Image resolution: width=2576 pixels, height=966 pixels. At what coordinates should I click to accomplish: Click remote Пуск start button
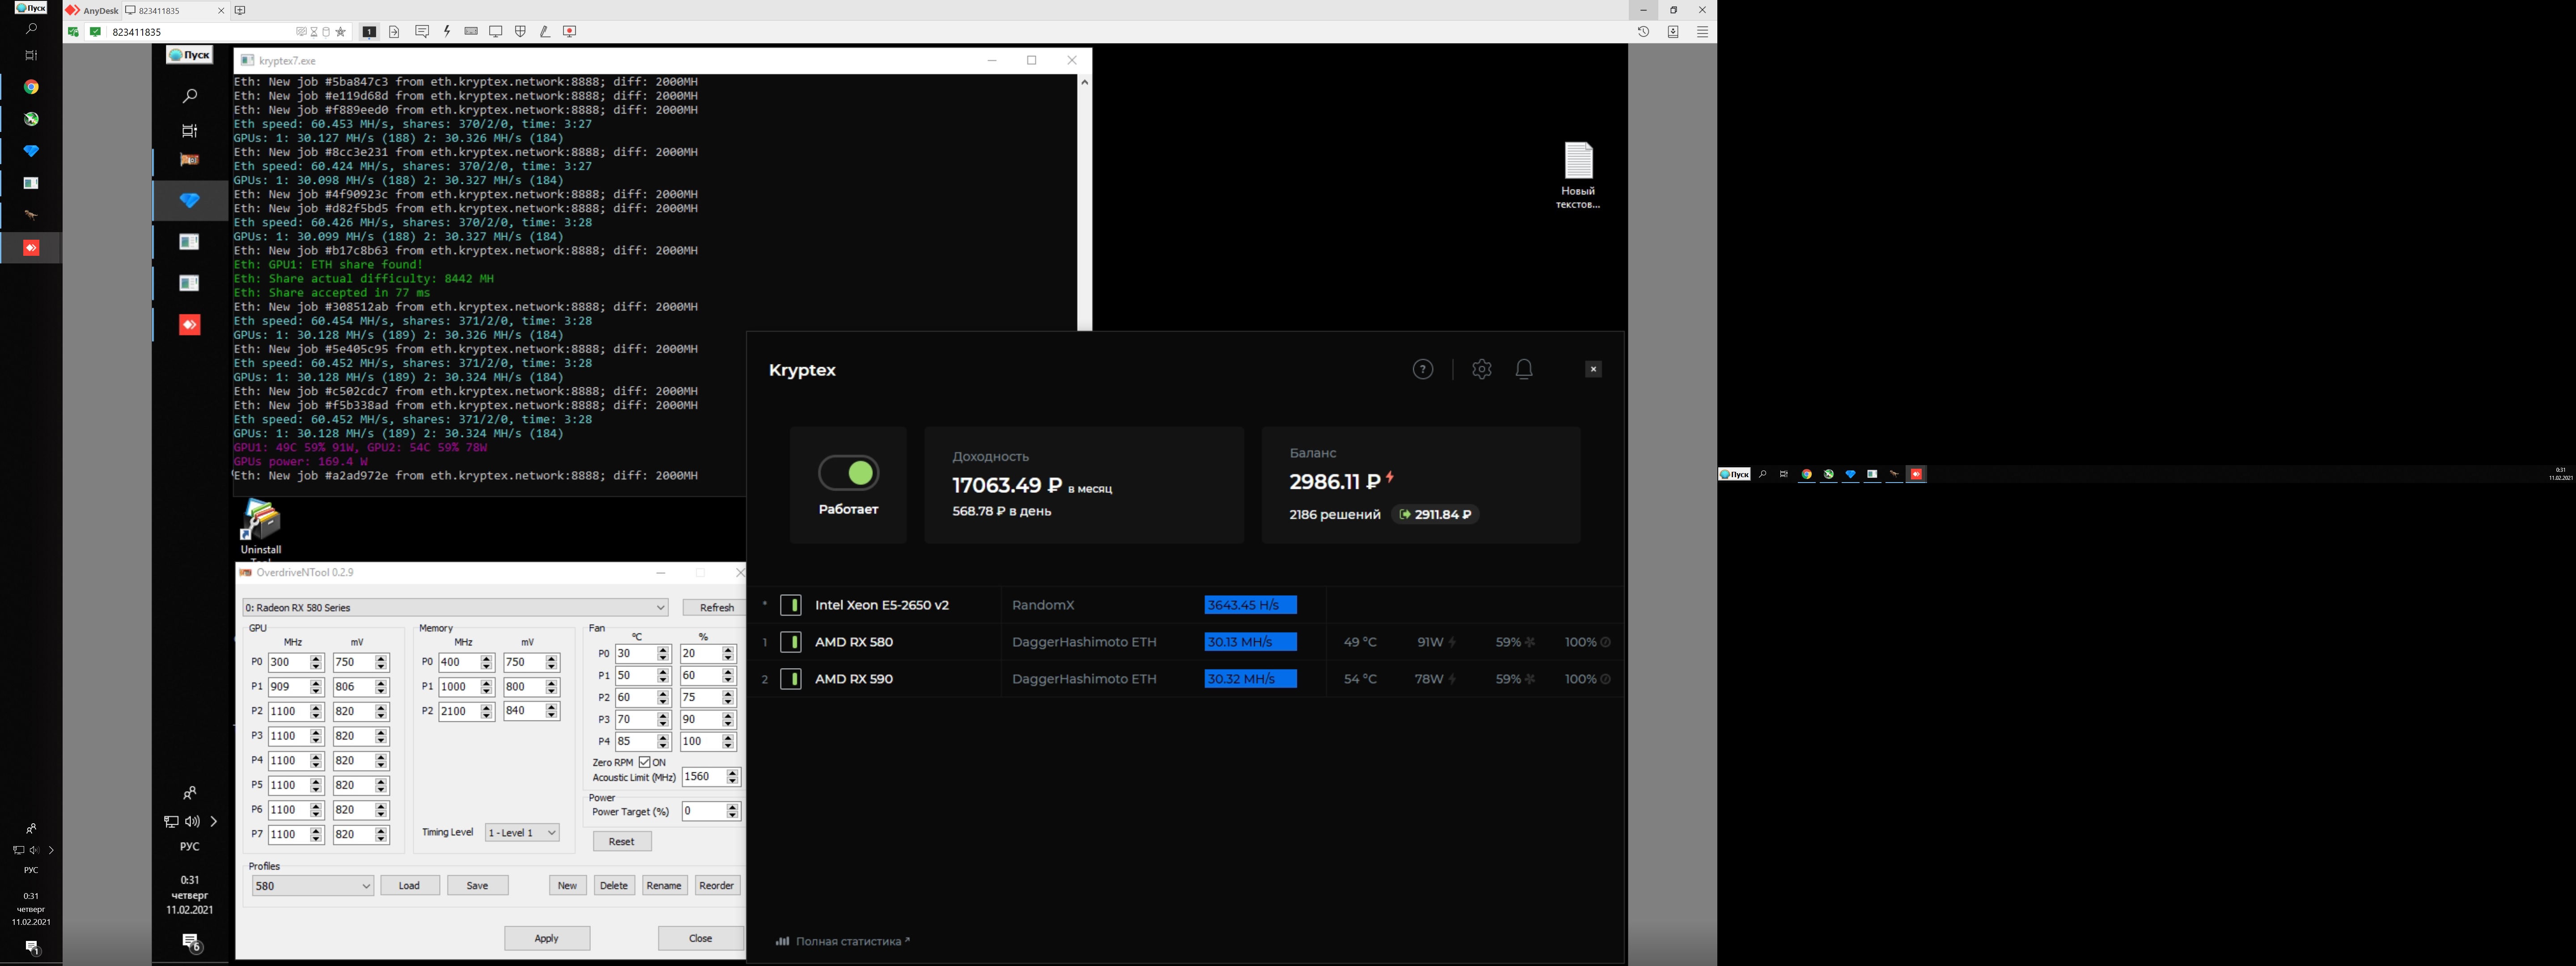coord(190,55)
